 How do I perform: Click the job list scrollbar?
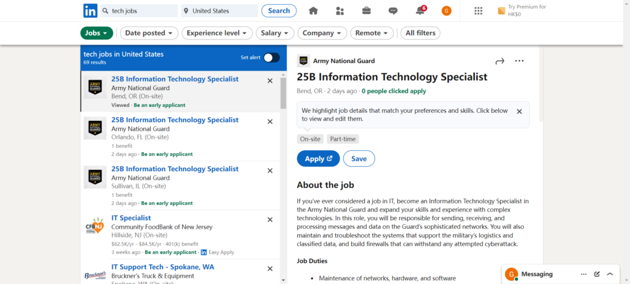[283, 93]
